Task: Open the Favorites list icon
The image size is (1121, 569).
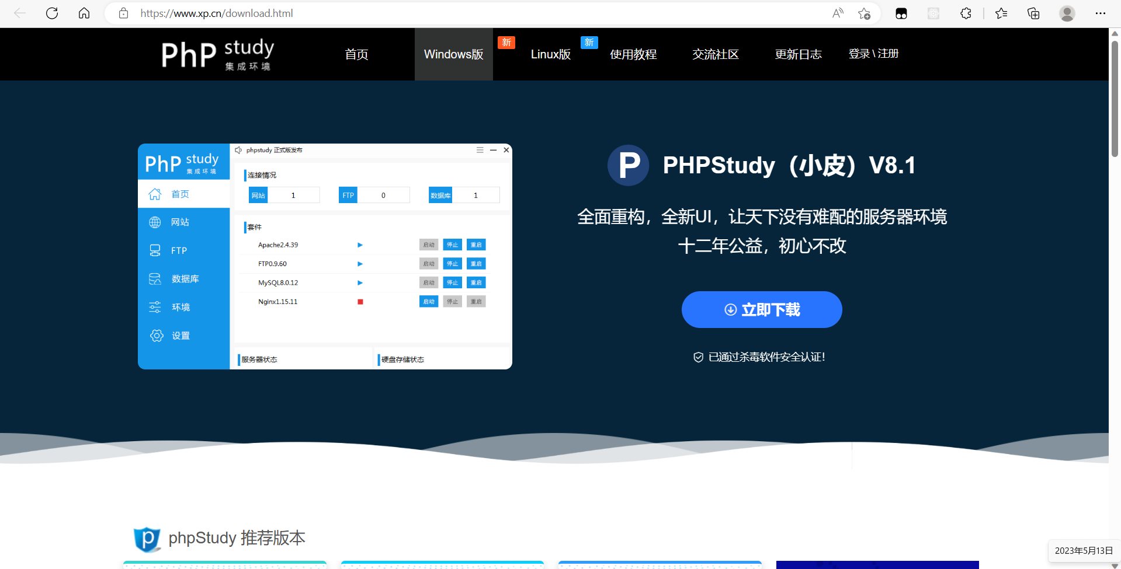Action: (x=1001, y=13)
